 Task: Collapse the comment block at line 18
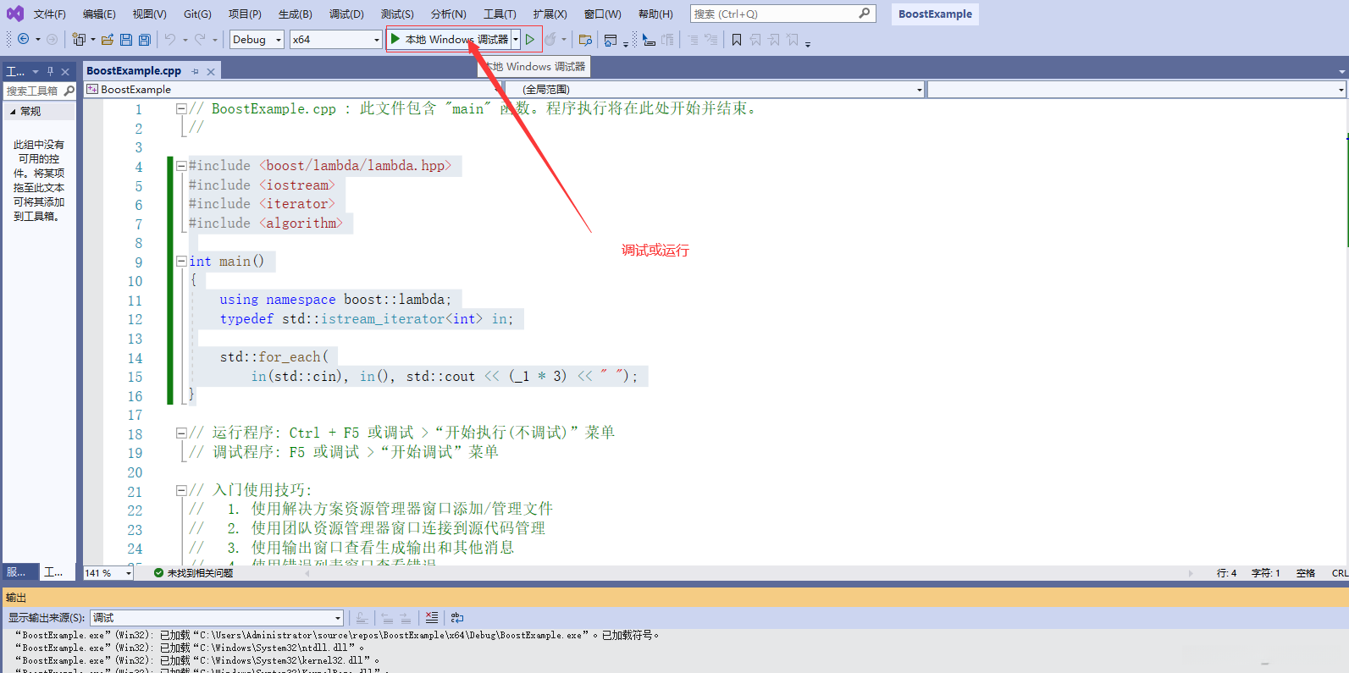coord(181,433)
